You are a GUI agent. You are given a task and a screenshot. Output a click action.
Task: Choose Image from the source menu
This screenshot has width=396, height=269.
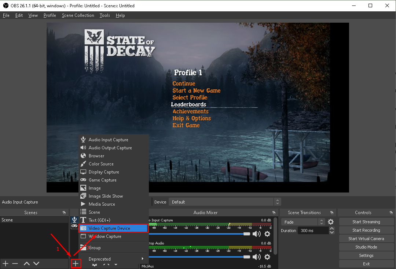point(113,188)
